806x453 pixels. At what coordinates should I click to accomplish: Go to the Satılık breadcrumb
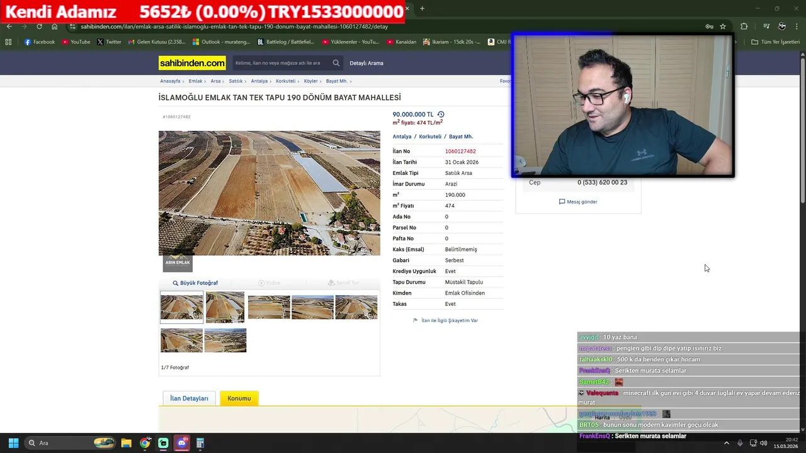click(236, 81)
